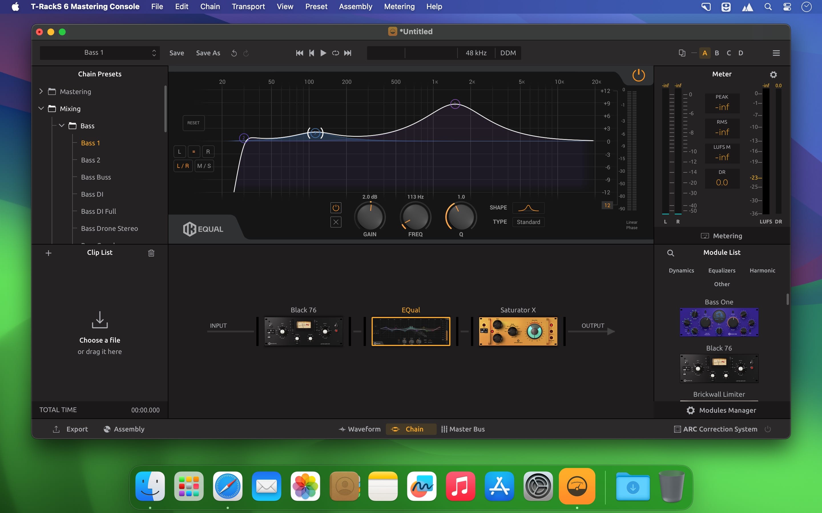822x513 pixels.
Task: Select the Saturator X module in chain
Action: (x=518, y=331)
